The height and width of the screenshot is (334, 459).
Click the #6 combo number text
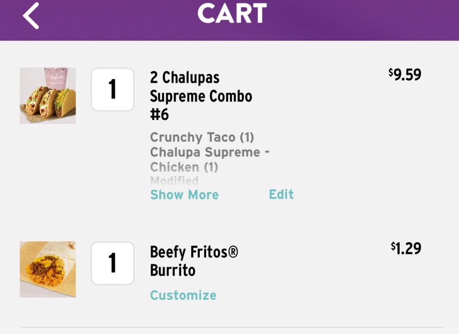pyautogui.click(x=159, y=115)
